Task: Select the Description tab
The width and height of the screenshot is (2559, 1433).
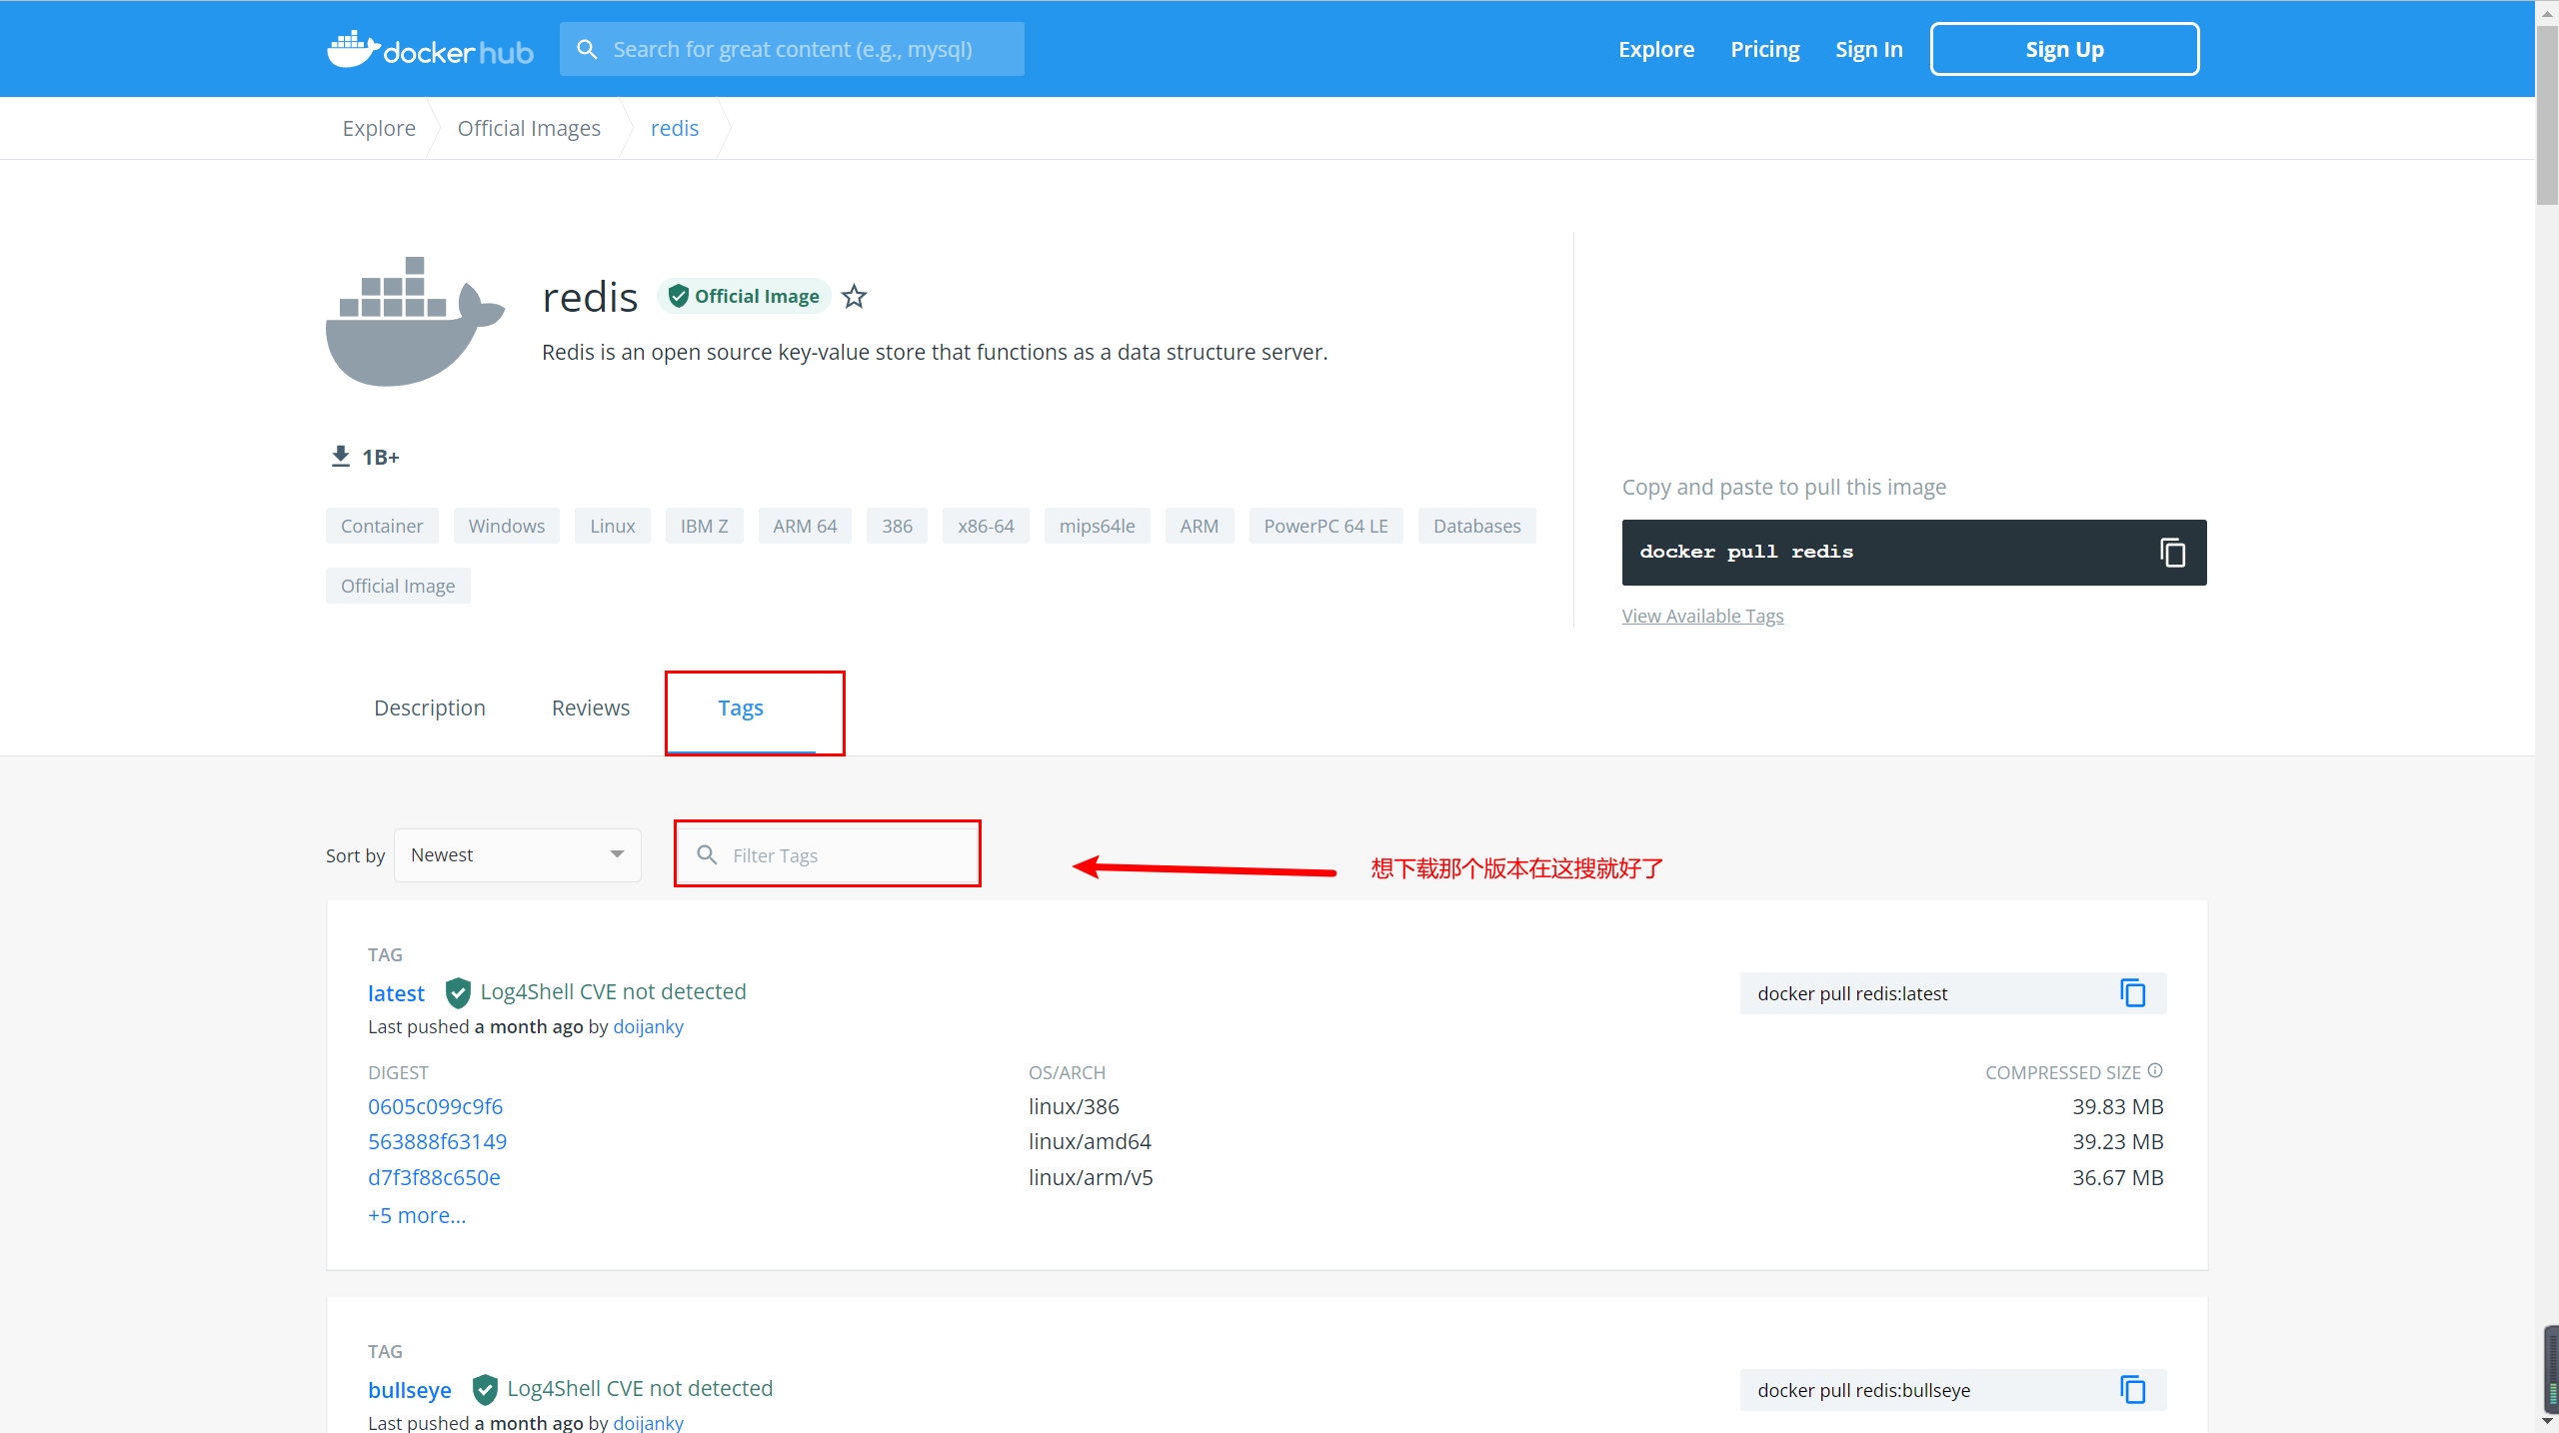Action: point(431,708)
